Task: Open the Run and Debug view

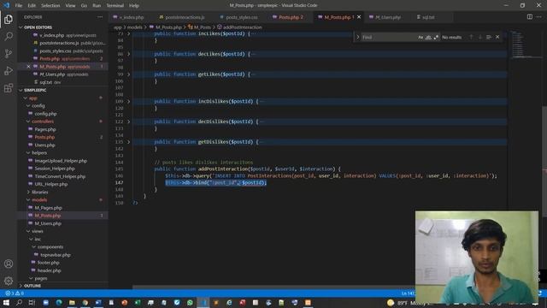Action: point(9,70)
